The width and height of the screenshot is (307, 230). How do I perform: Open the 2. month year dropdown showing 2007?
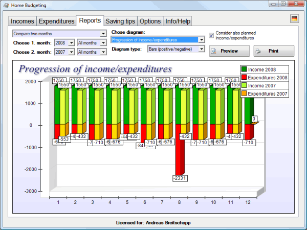coord(72,52)
